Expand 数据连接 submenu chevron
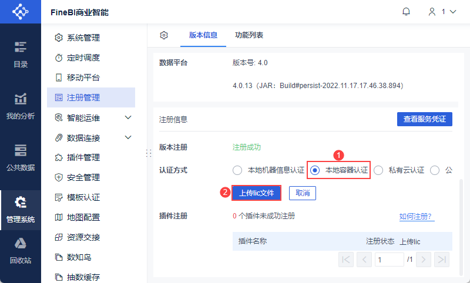The image size is (470, 283). tap(128, 137)
